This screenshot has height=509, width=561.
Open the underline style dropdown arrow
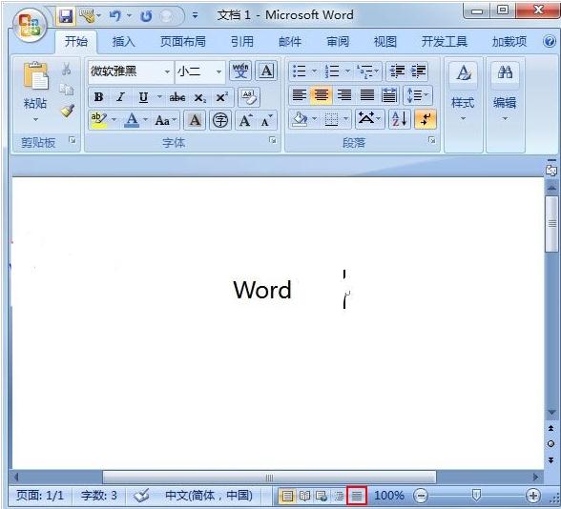[159, 97]
